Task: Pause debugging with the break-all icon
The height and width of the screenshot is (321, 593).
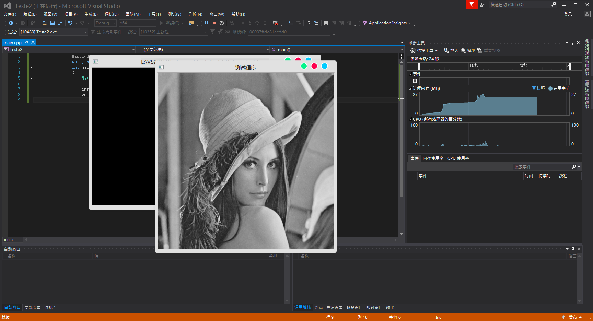Action: coord(207,23)
